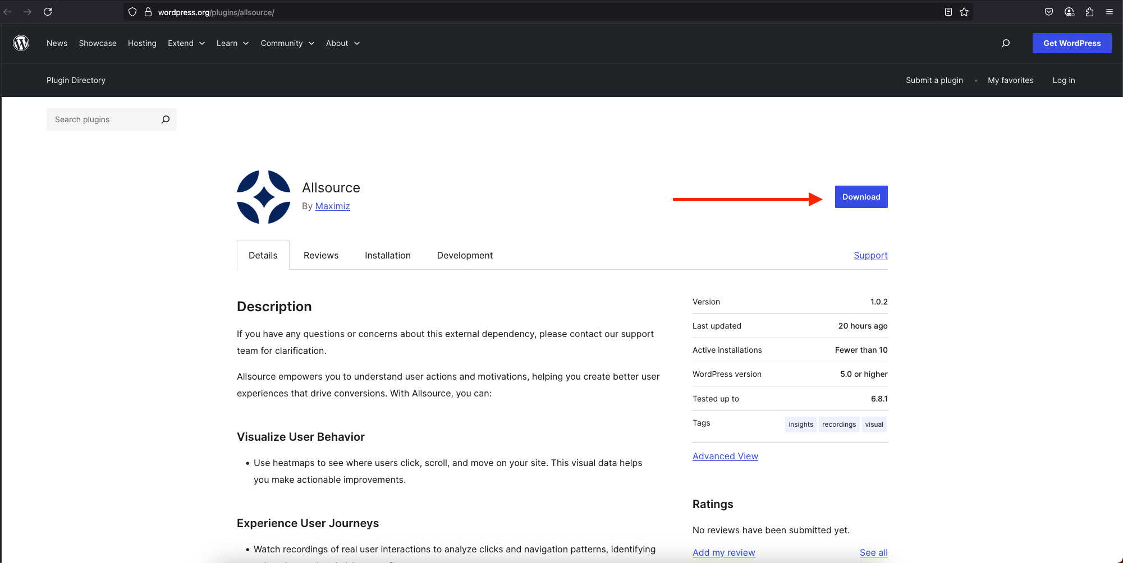Open the Showcase menu item
Screen dimensions: 1123x563
coord(98,43)
